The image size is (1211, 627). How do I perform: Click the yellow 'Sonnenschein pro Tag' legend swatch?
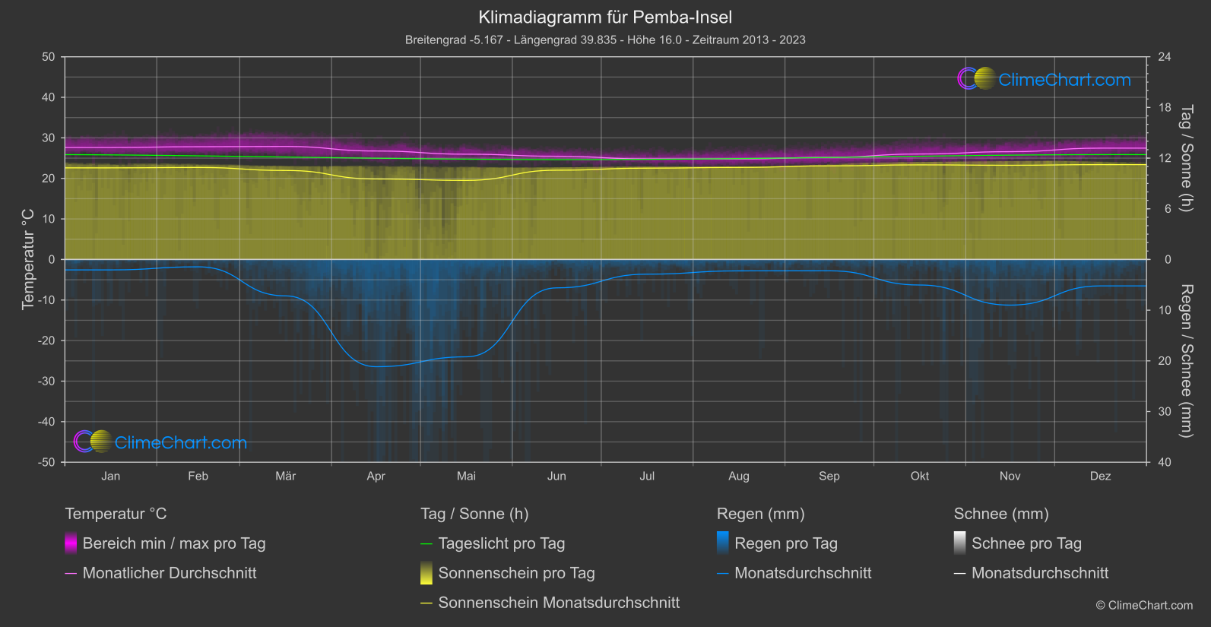[x=426, y=573]
